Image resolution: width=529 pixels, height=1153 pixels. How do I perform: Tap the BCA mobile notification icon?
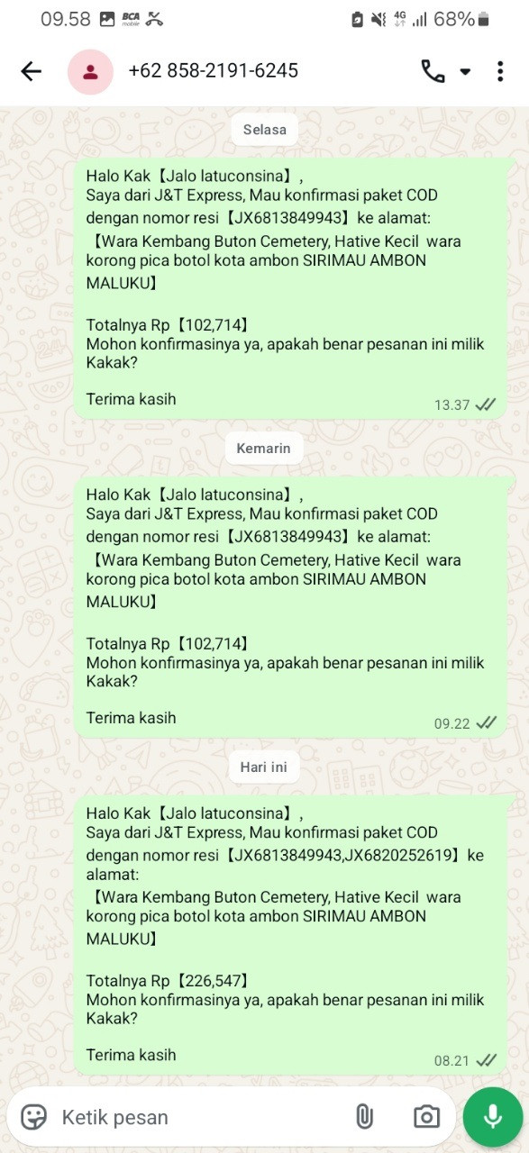click(130, 19)
